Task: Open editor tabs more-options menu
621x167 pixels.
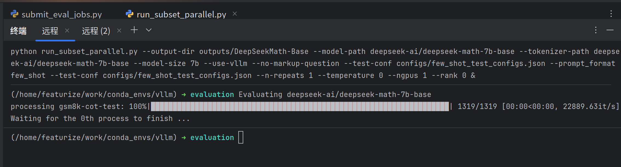Action: 611,14
